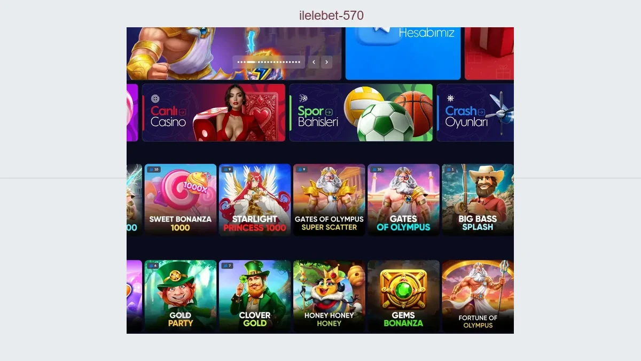Click the arrow icon beside Canlı Casino
This screenshot has width=641, height=361.
(x=183, y=112)
